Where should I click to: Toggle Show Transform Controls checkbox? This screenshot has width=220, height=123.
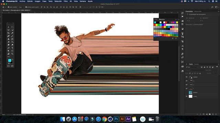(26, 7)
